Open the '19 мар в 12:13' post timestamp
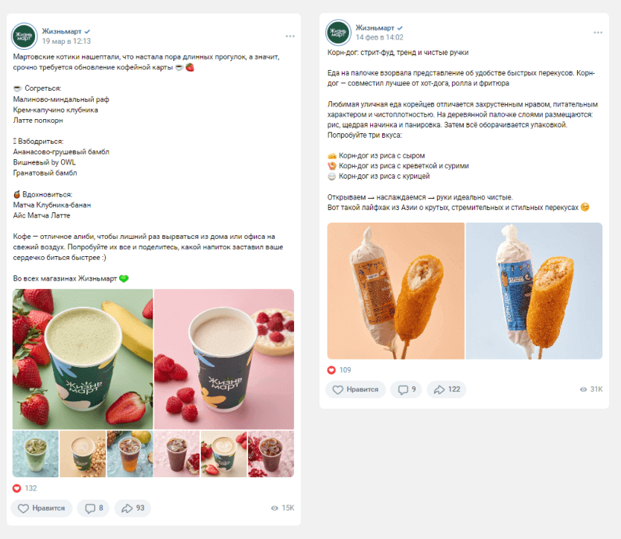The height and width of the screenshot is (539, 621). 66,42
